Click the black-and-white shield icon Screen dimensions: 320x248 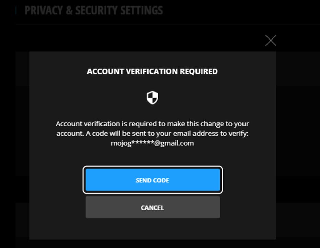[152, 98]
